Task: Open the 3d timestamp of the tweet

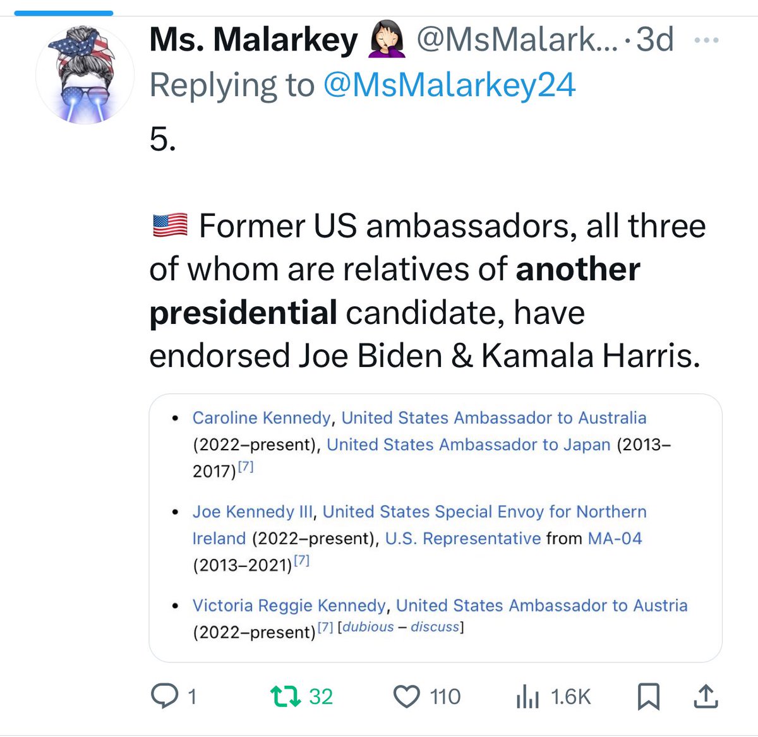Action: tap(655, 40)
